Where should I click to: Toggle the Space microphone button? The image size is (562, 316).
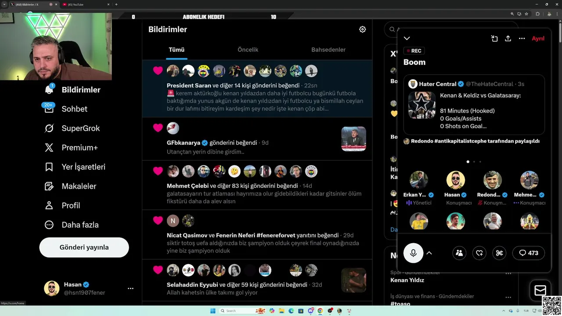point(413,253)
